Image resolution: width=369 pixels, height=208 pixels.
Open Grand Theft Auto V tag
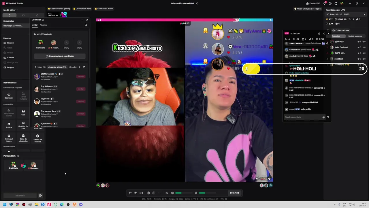(104, 9)
